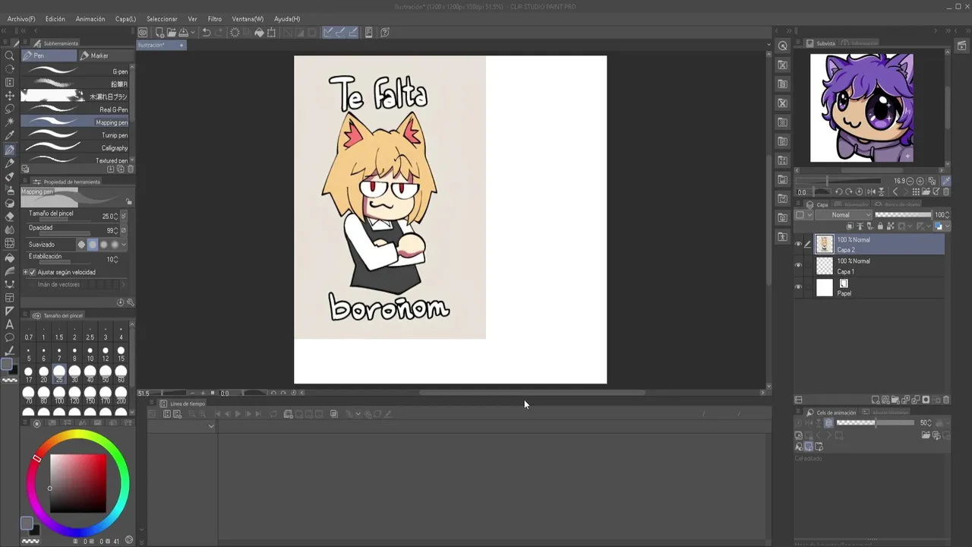Click the smartphone connection icon
Image resolution: width=972 pixels, height=547 pixels.
coord(369,32)
